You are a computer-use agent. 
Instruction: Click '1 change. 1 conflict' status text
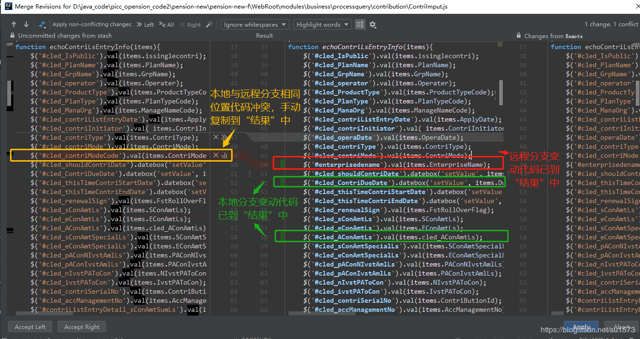coord(611,24)
